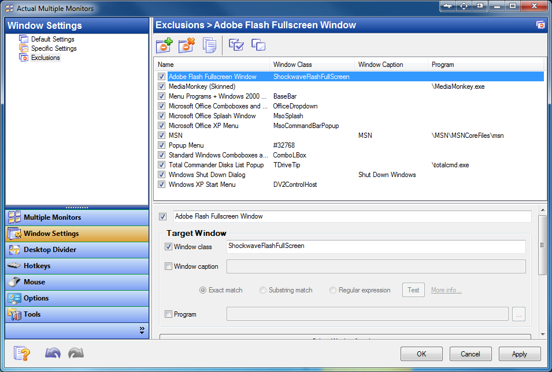The width and height of the screenshot is (552, 372).
Task: Select the Windows Shut Down Dialog row
Action: pyautogui.click(x=351, y=175)
